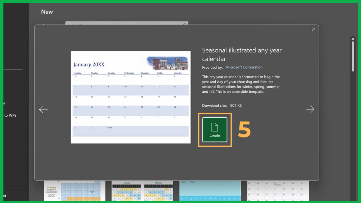Screen dimensions: 361x203
Task: Select the Summer Activity Calendar 20XX thumbnail
Action: pyautogui.click(x=75, y=191)
